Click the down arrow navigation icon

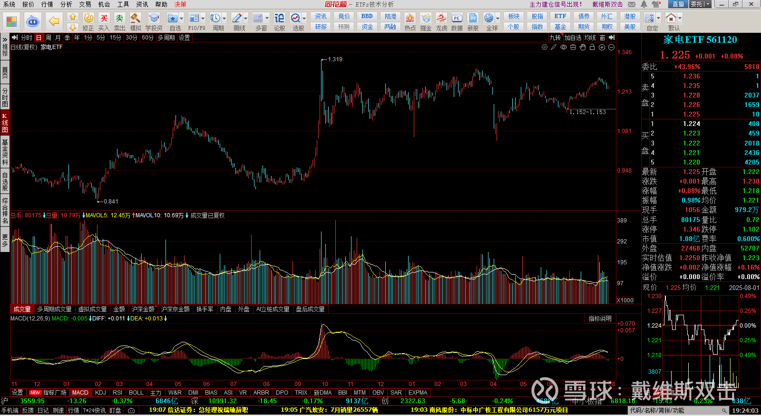click(x=72, y=28)
